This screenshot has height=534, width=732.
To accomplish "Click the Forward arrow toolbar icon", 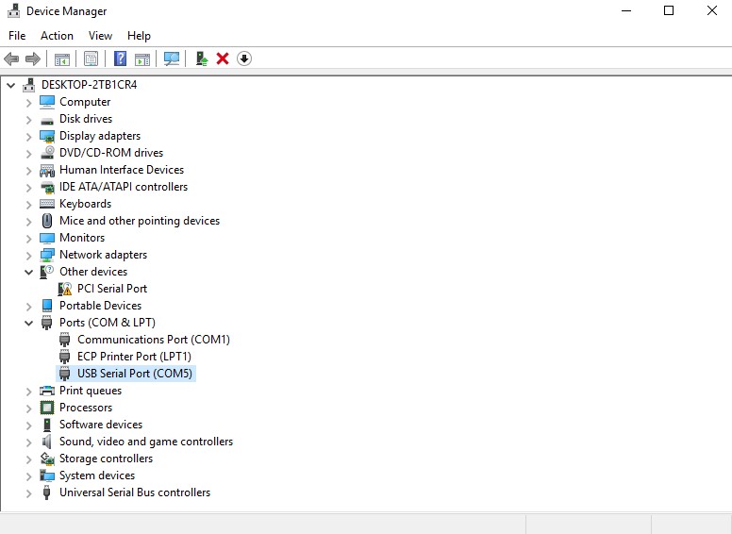I will (x=33, y=58).
